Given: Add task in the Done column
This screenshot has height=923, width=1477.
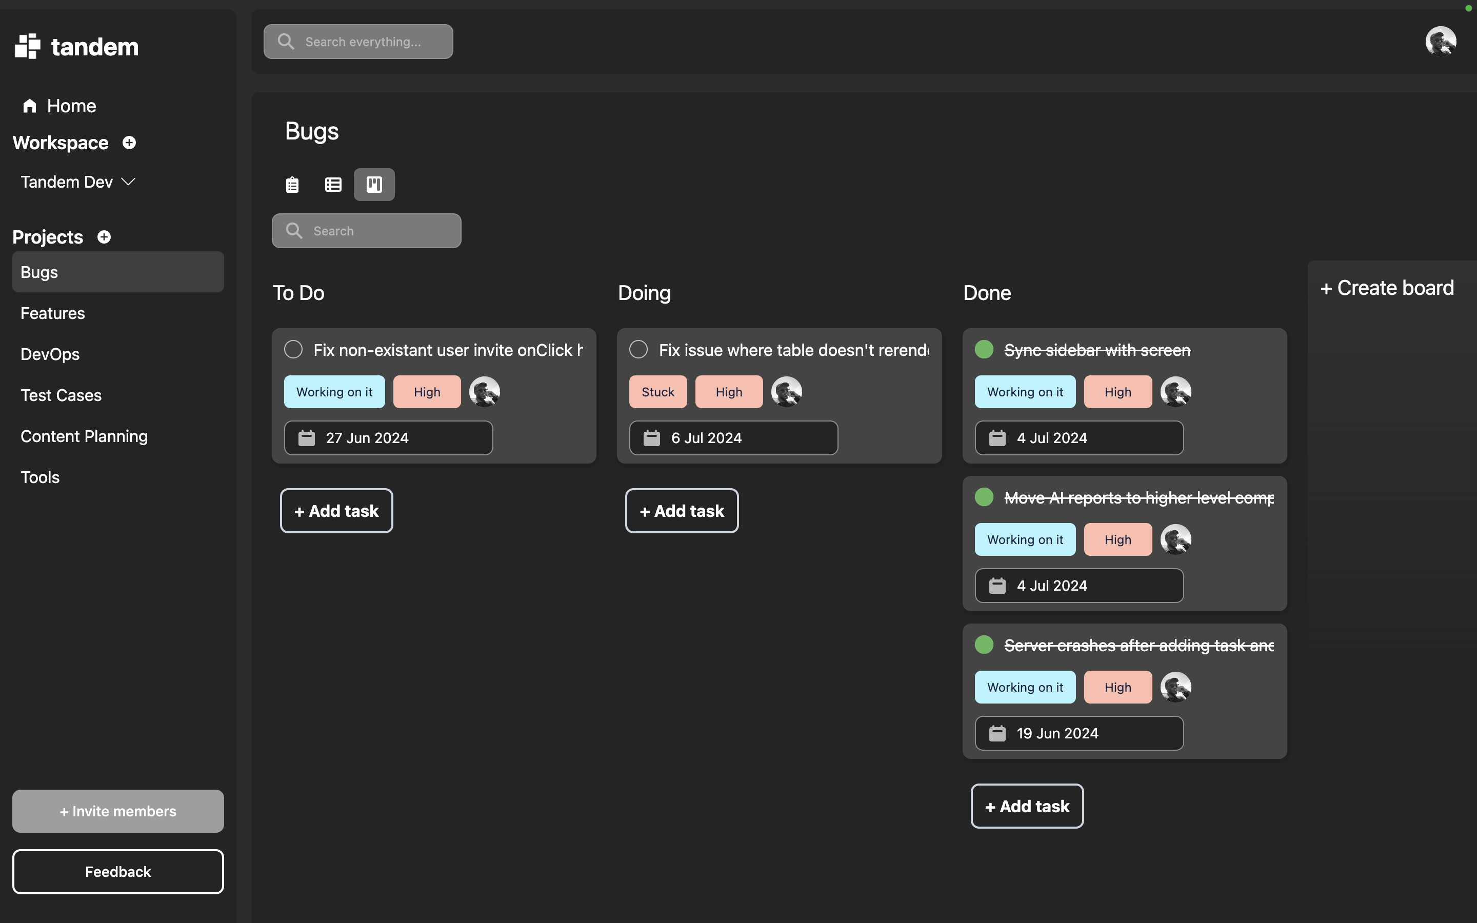Looking at the screenshot, I should (1027, 806).
